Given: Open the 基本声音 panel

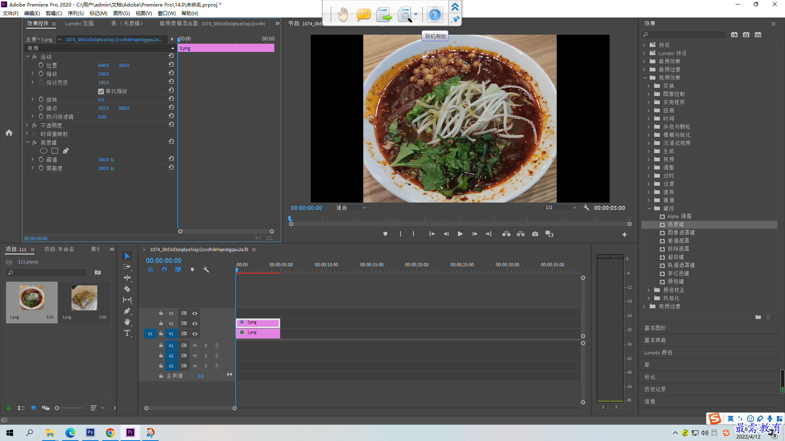Looking at the screenshot, I should [655, 340].
